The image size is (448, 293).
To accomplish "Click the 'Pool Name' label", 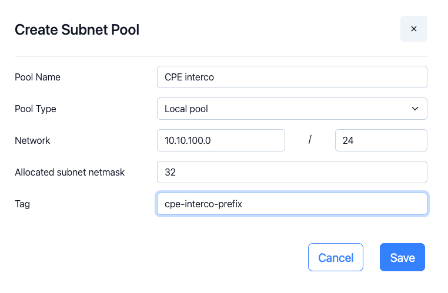I will pyautogui.click(x=38, y=77).
